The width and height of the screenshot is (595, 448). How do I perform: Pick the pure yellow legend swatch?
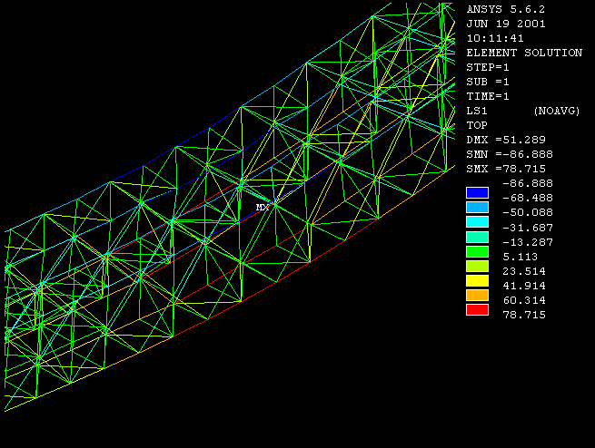477,281
